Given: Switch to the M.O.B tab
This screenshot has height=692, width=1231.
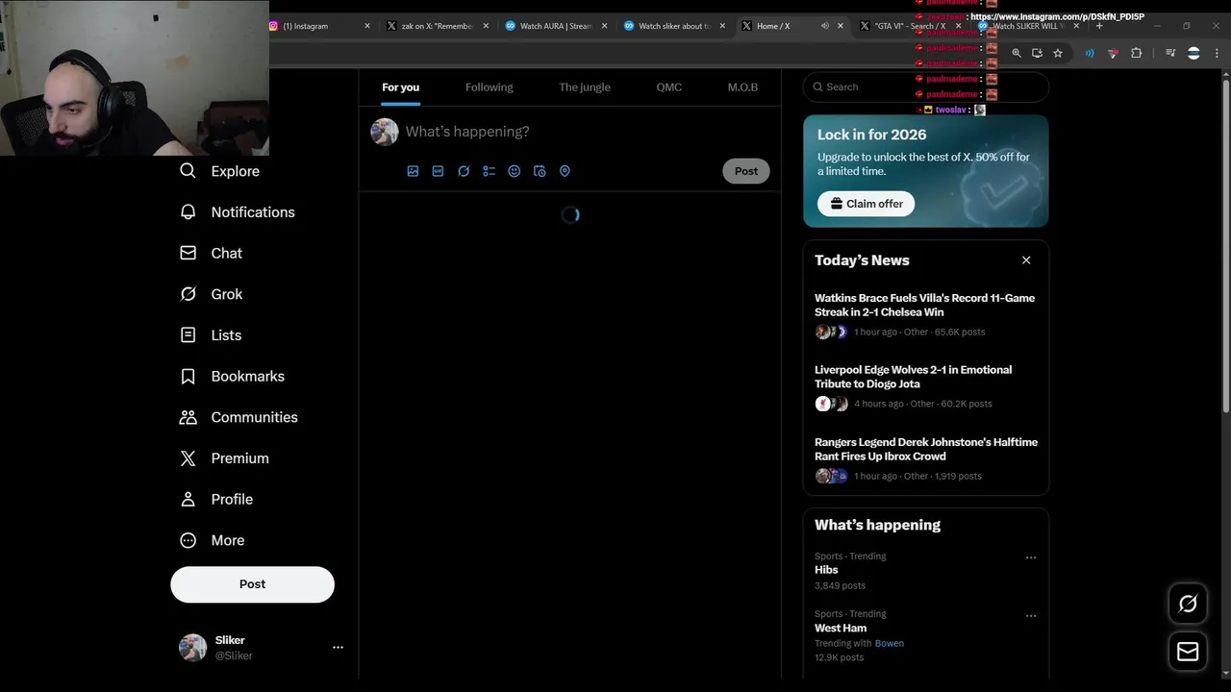Looking at the screenshot, I should (742, 87).
